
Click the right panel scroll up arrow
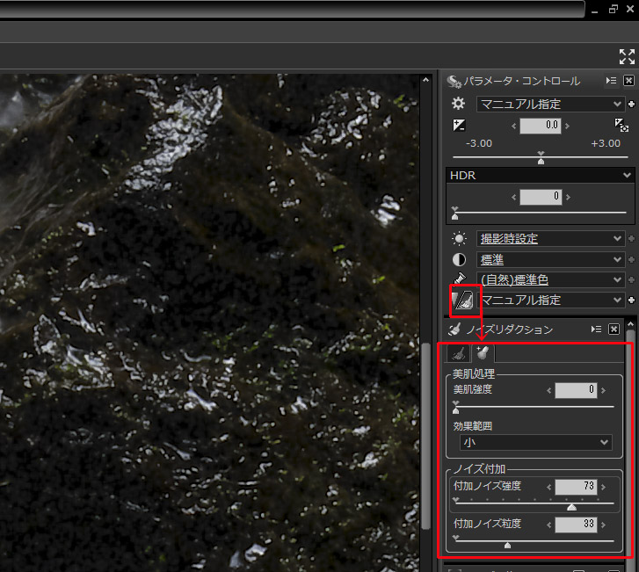[x=630, y=324]
